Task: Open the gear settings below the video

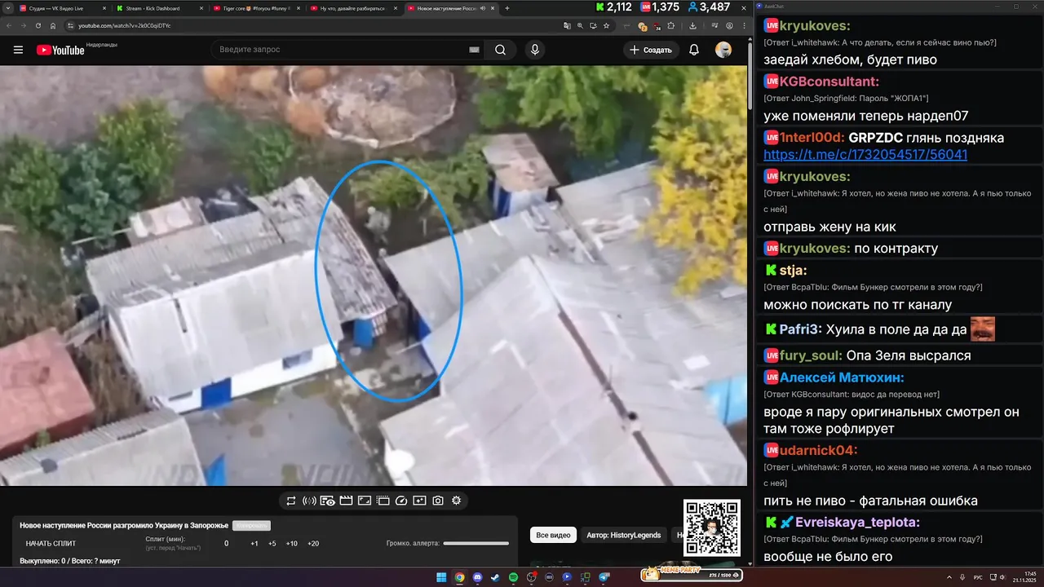Action: 457,501
